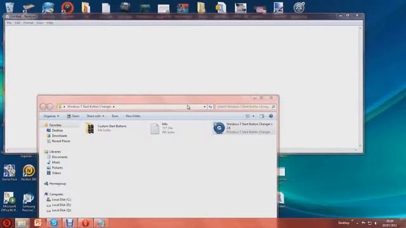
Task: Click the Explorer Forward navigation button
Action: click(x=50, y=106)
